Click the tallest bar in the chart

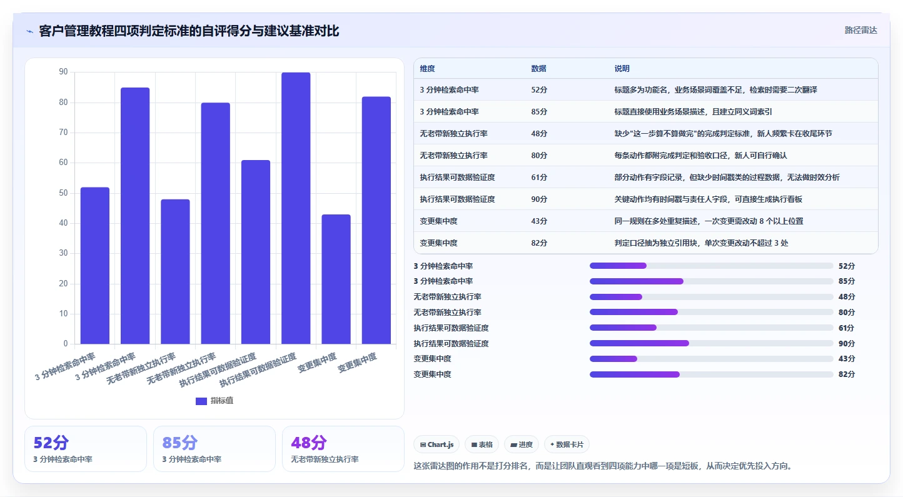[x=296, y=208]
